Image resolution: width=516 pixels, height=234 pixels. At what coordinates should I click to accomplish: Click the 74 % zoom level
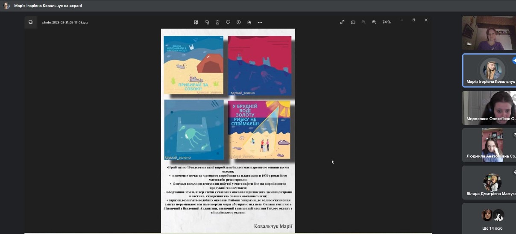point(387,22)
